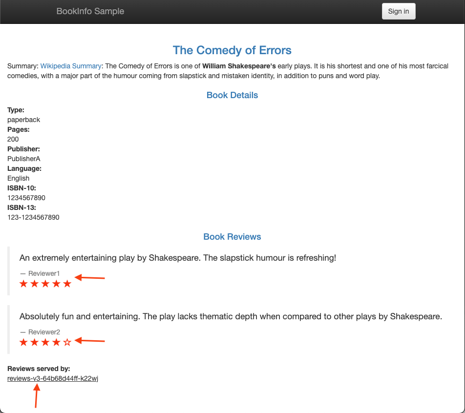Select the ISBN-10 value 1234567890

[x=26, y=198]
